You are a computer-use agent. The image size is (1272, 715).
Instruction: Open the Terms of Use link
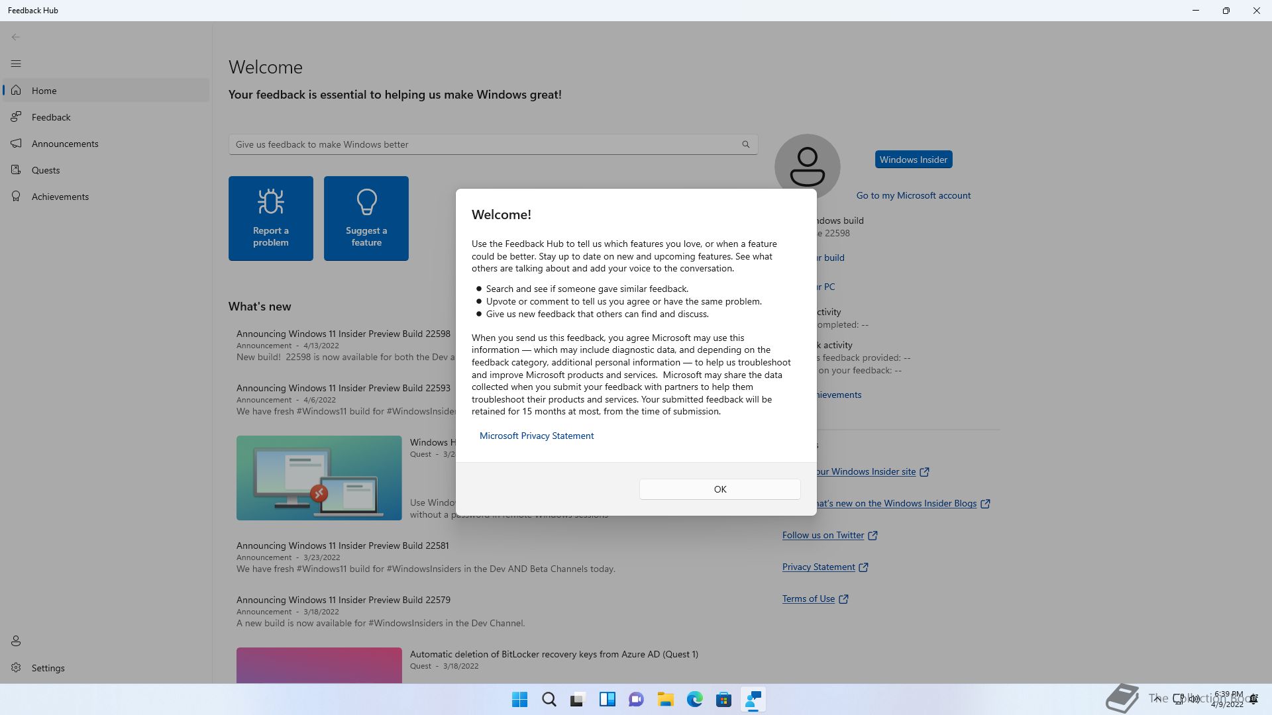point(808,598)
